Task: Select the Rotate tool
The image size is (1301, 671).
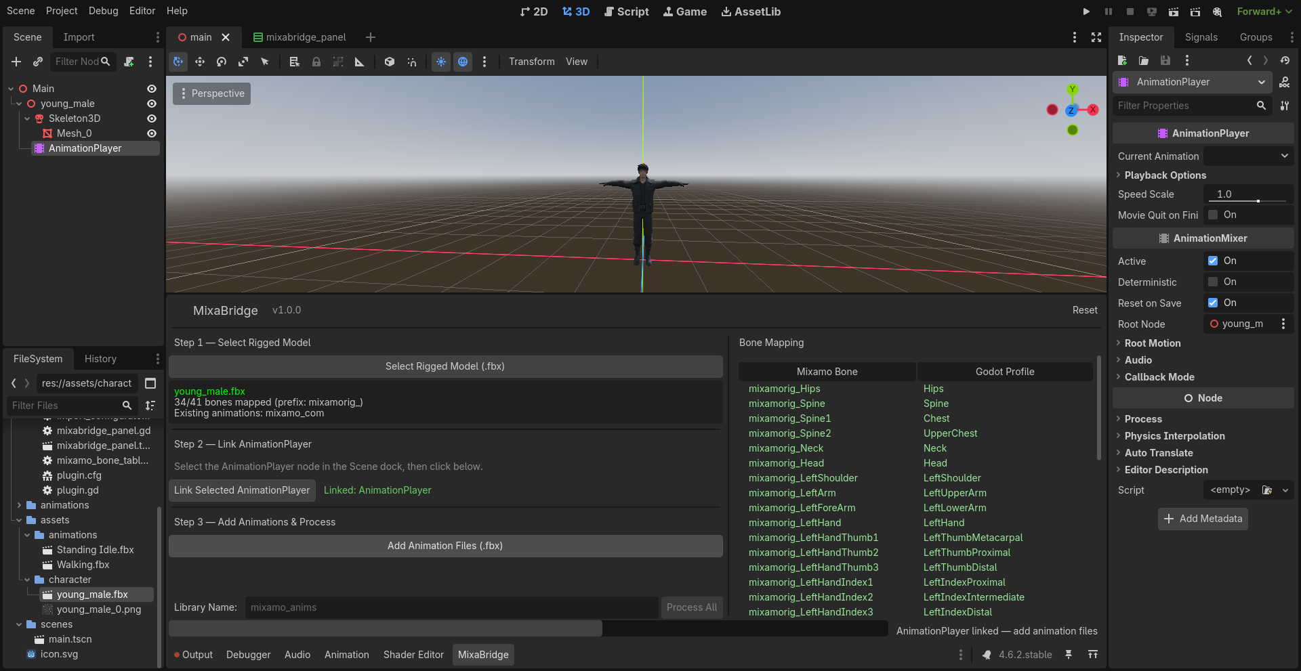Action: [x=222, y=62]
